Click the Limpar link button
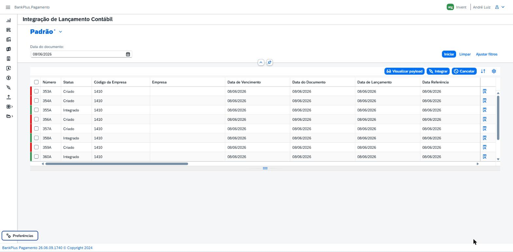The height and width of the screenshot is (252, 513). coord(465,54)
